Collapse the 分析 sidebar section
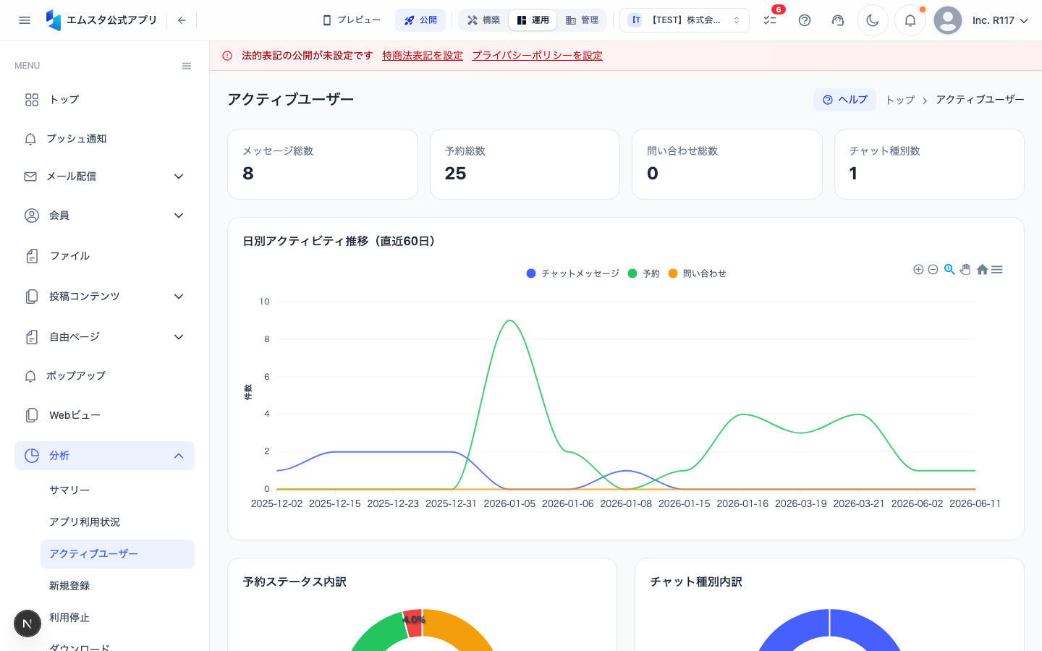Screen dimensions: 1042x651 104,456
